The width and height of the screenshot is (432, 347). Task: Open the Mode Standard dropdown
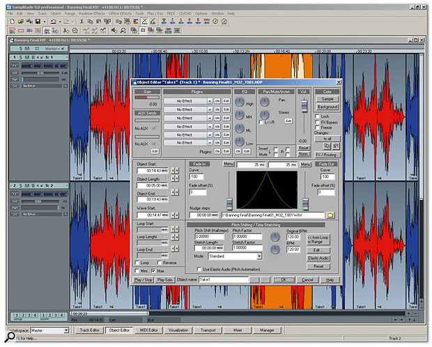(259, 256)
